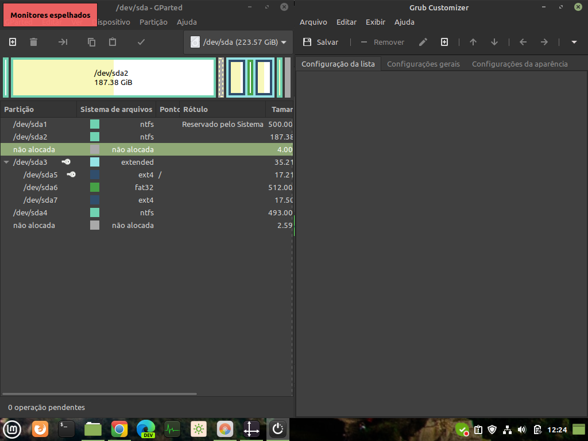The width and height of the screenshot is (588, 441).
Task: Click the fat32 green color swatch for /dev/sda6
Action: pyautogui.click(x=95, y=187)
